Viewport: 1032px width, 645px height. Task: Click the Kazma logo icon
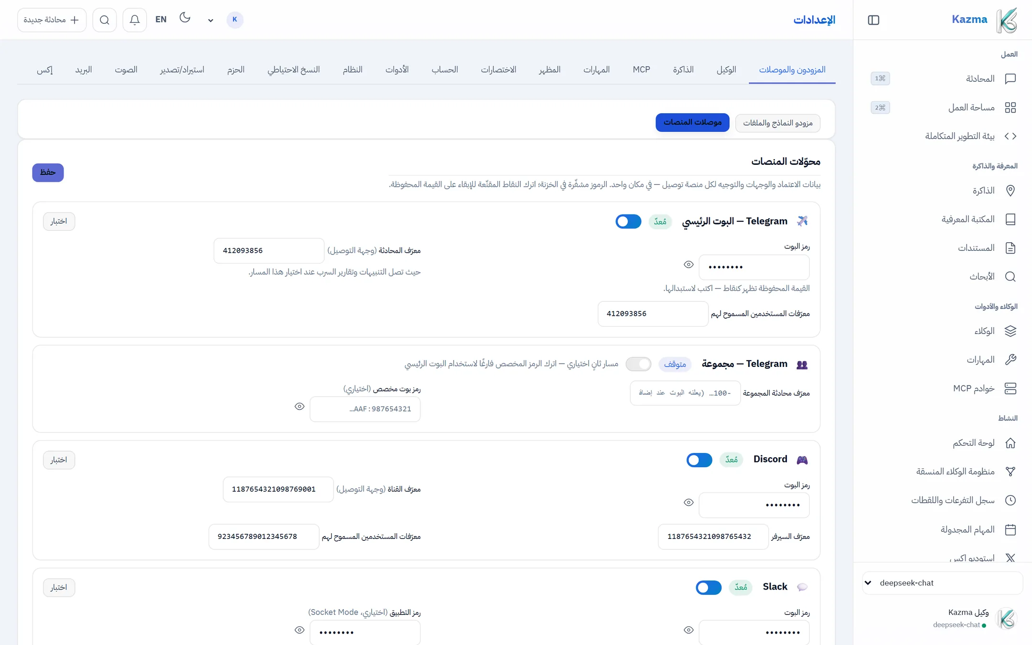[1007, 20]
